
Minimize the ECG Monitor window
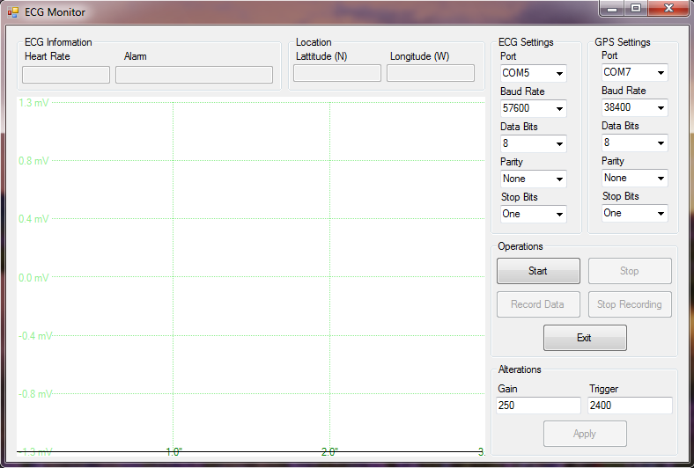click(612, 9)
